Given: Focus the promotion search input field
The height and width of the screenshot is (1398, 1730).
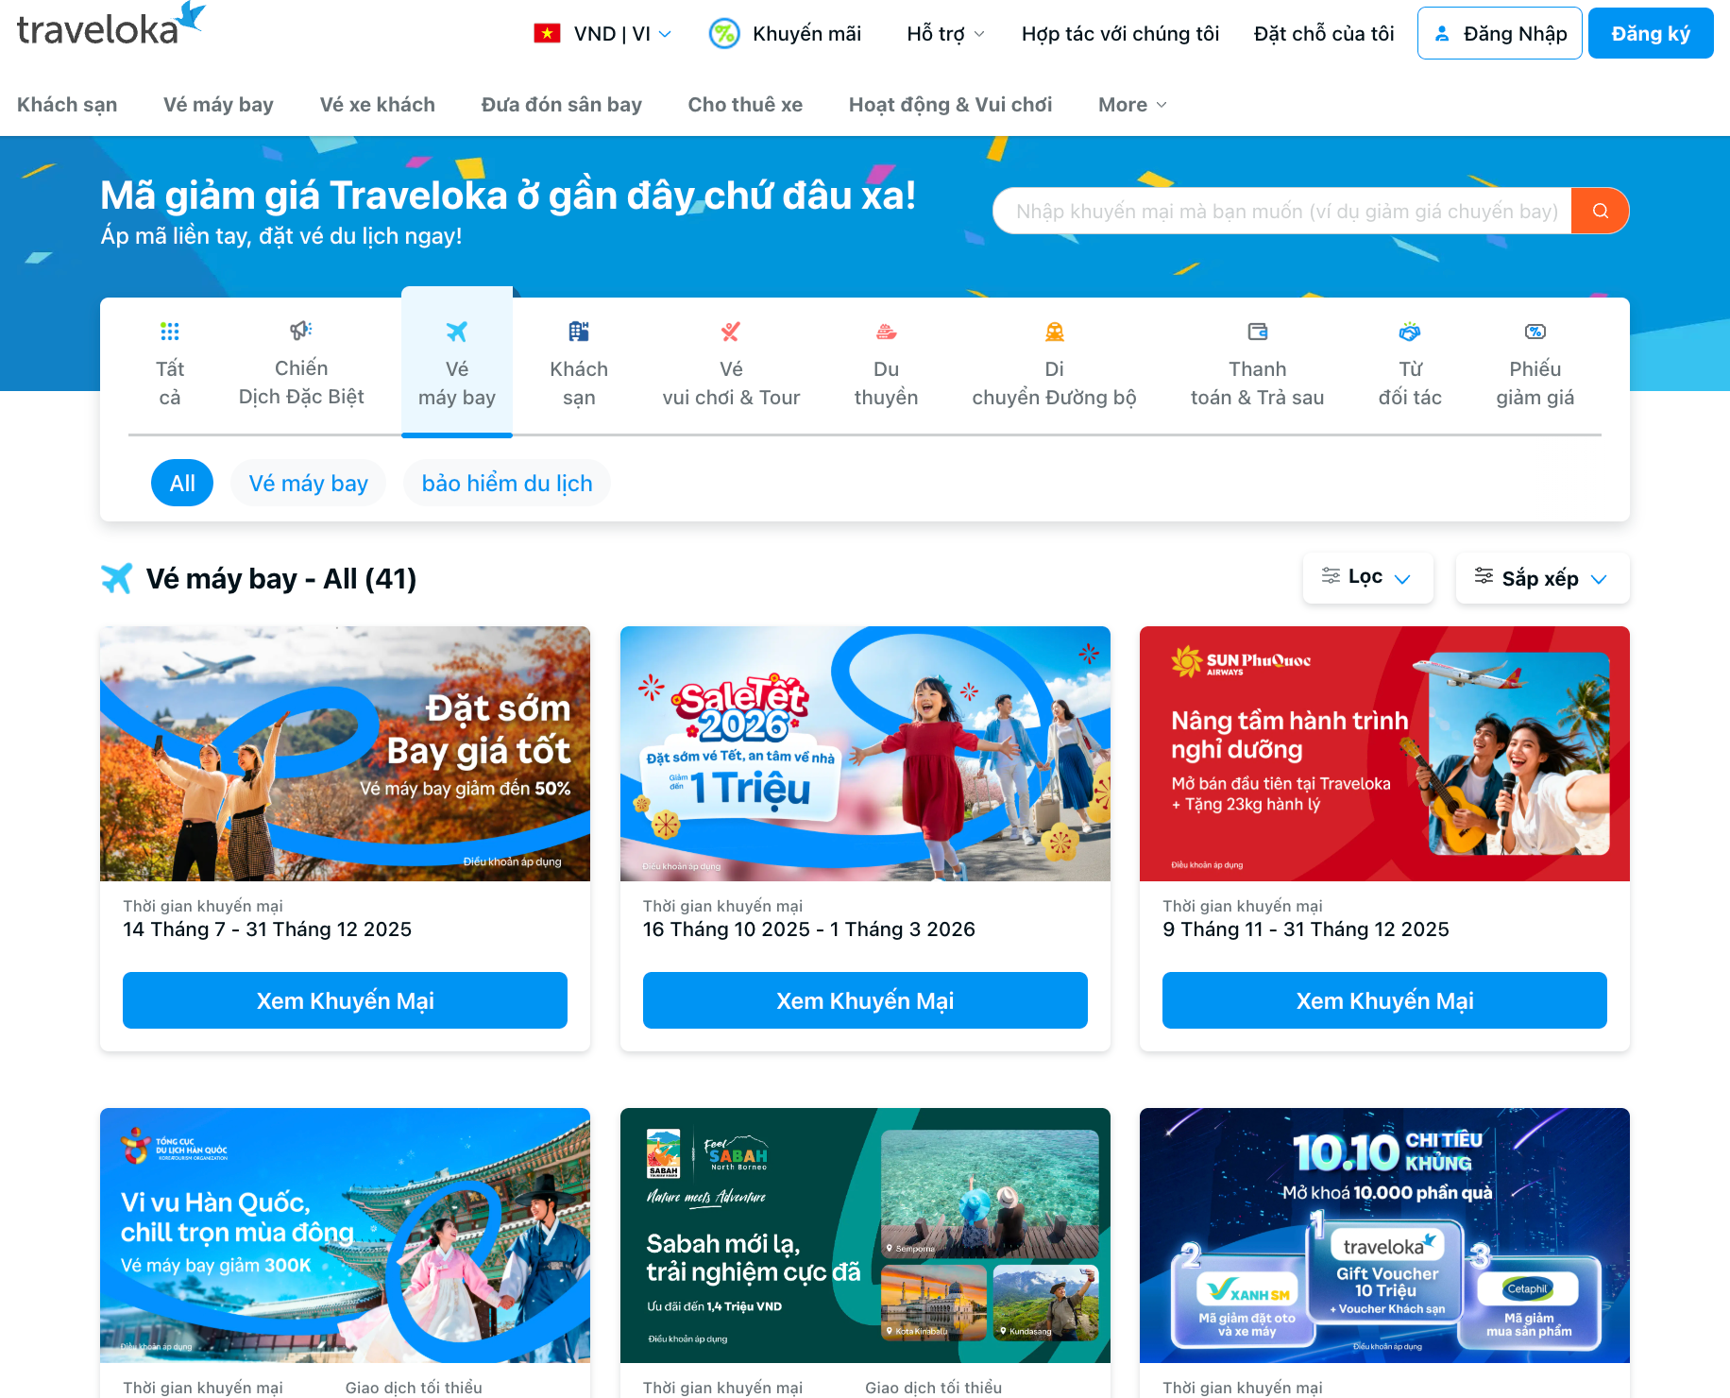Looking at the screenshot, I should [x=1282, y=211].
